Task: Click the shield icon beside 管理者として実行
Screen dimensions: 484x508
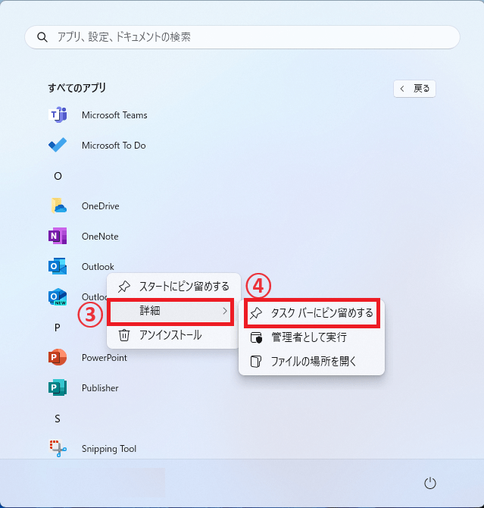Action: pos(257,337)
